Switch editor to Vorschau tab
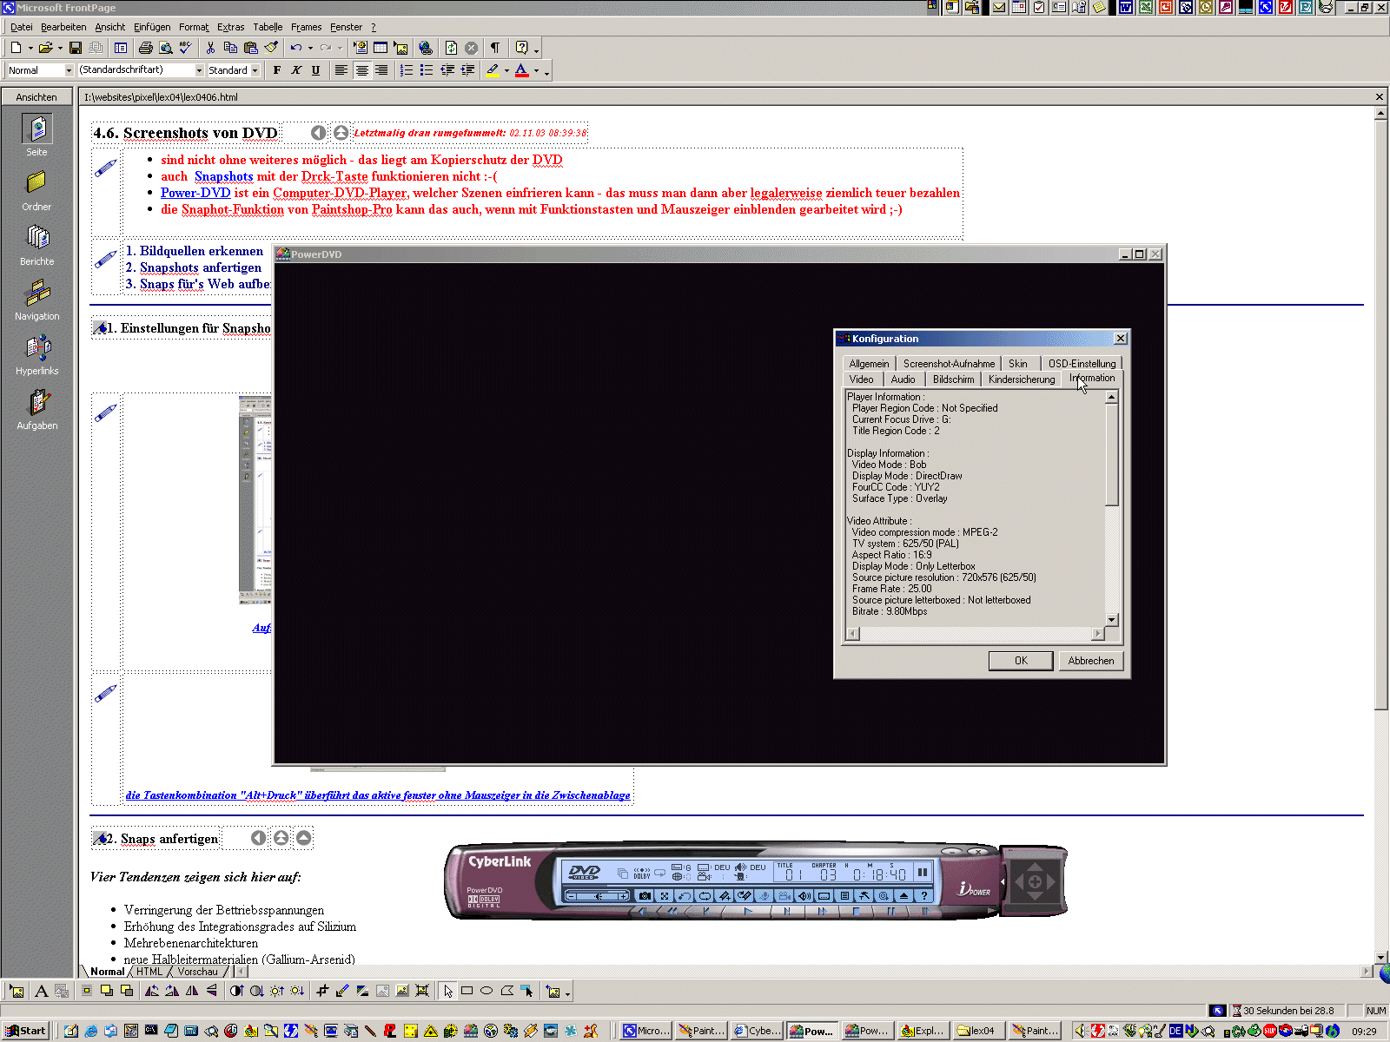Viewport: 1390px width, 1042px height. pyautogui.click(x=197, y=972)
